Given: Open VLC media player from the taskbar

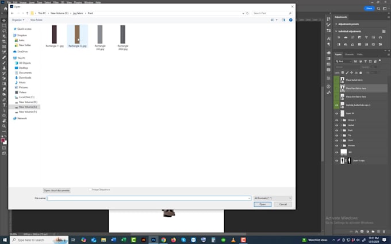Looking at the screenshot, I should pyautogui.click(x=233, y=240).
